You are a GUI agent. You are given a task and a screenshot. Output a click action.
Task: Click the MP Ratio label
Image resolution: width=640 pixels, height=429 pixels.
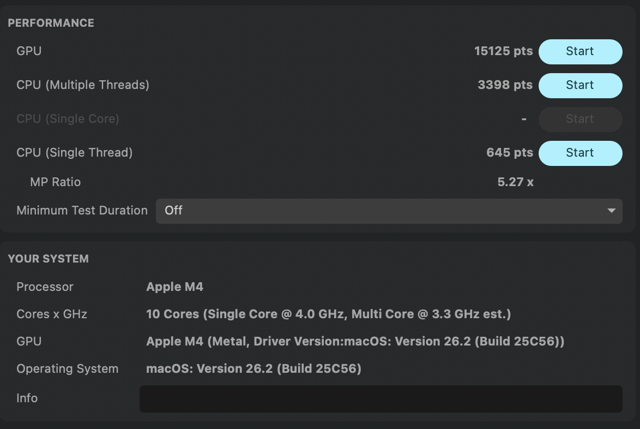(x=55, y=182)
